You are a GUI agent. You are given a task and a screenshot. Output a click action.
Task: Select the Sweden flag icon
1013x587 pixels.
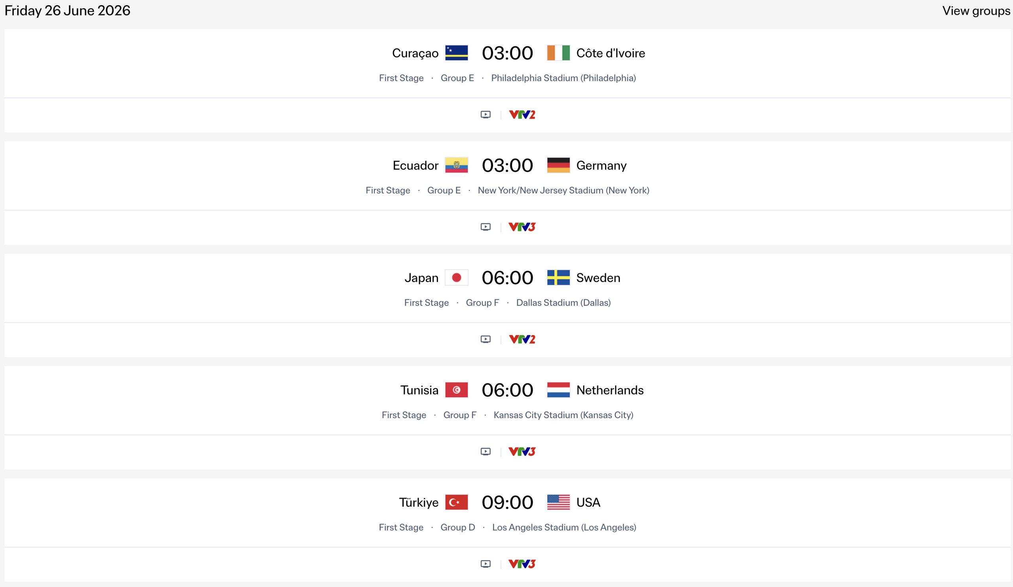(x=558, y=277)
